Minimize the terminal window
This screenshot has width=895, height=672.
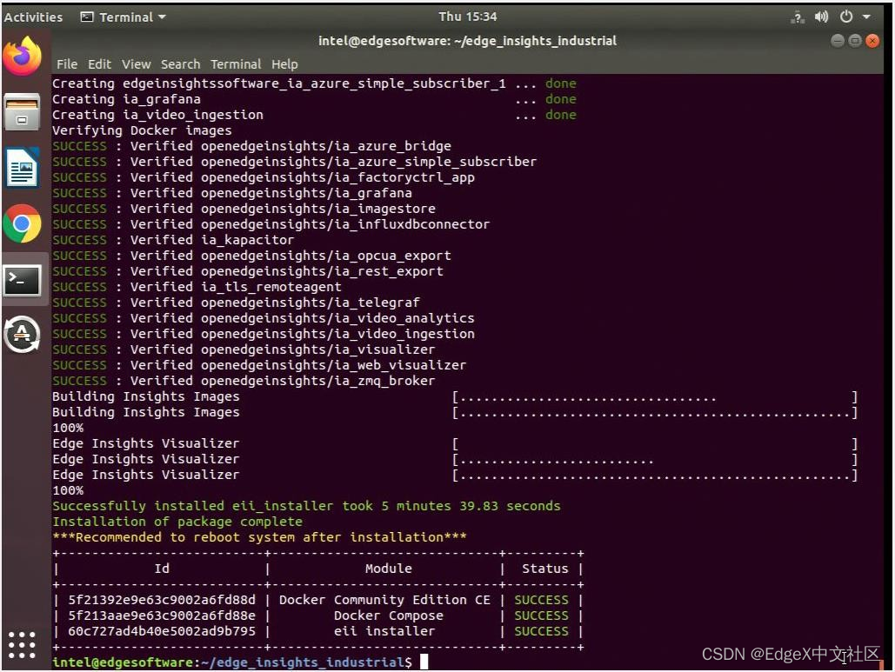(838, 41)
